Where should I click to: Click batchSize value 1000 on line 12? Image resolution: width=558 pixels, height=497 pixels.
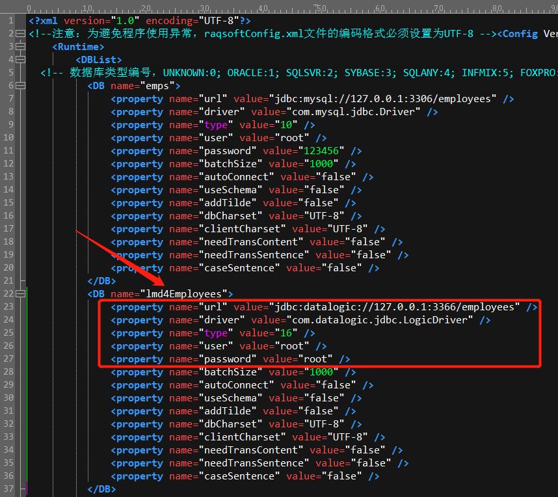click(321, 164)
